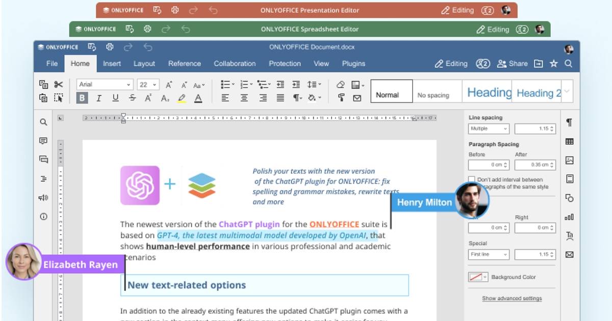
Task: Decrease font size with the A-down icon
Action: pyautogui.click(x=184, y=85)
